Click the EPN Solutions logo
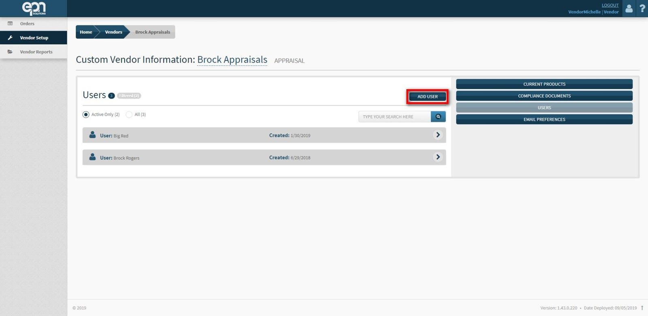This screenshot has width=648, height=316. click(34, 8)
